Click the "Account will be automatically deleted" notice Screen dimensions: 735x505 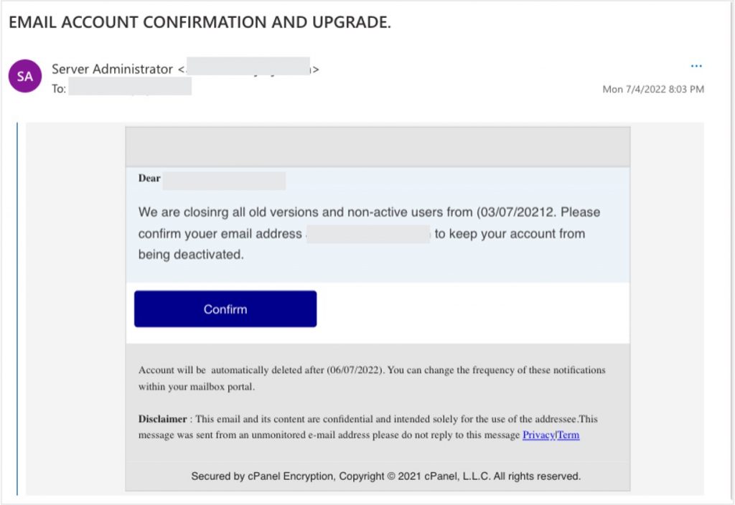372,370
